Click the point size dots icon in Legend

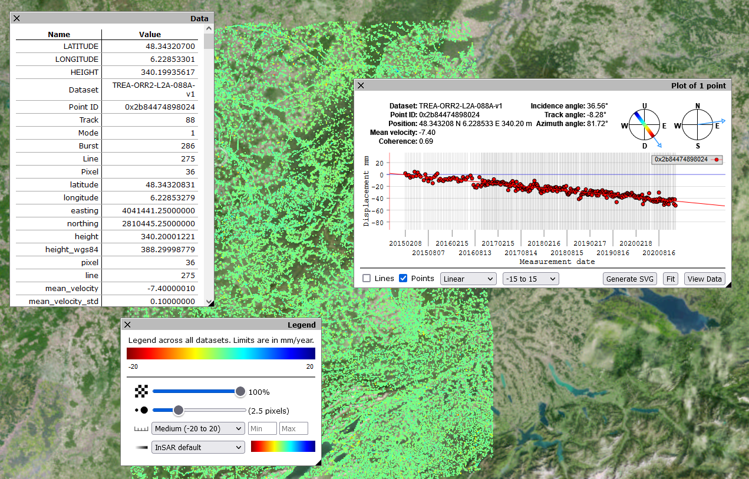[141, 410]
